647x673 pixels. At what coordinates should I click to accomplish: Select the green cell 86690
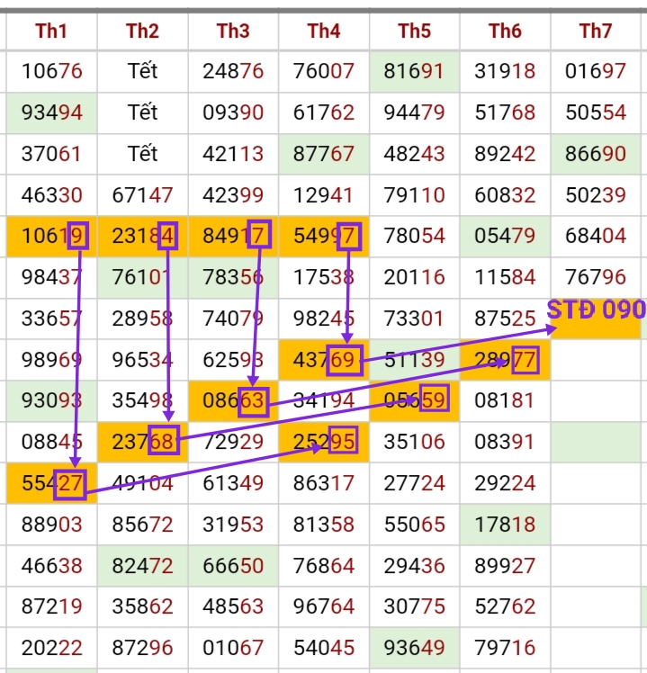(595, 154)
